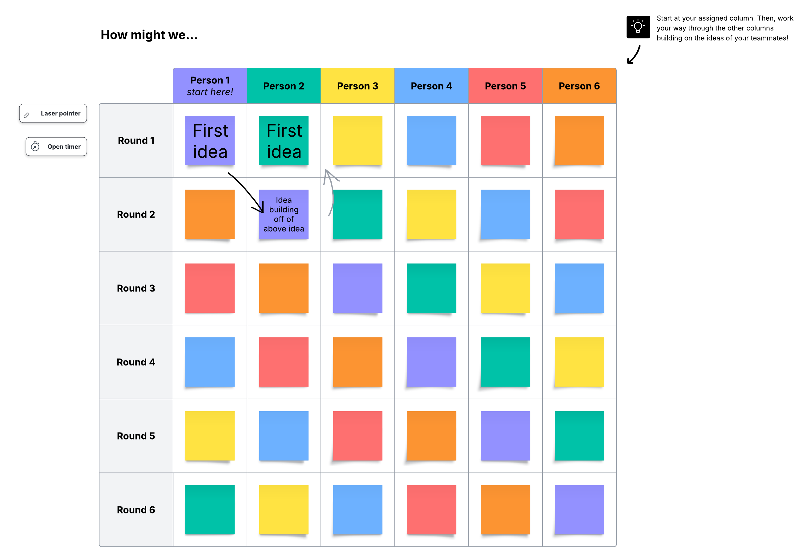This screenshot has width=811, height=559.
Task: Click the Person 1 'start here!' column header
Action: (x=210, y=86)
